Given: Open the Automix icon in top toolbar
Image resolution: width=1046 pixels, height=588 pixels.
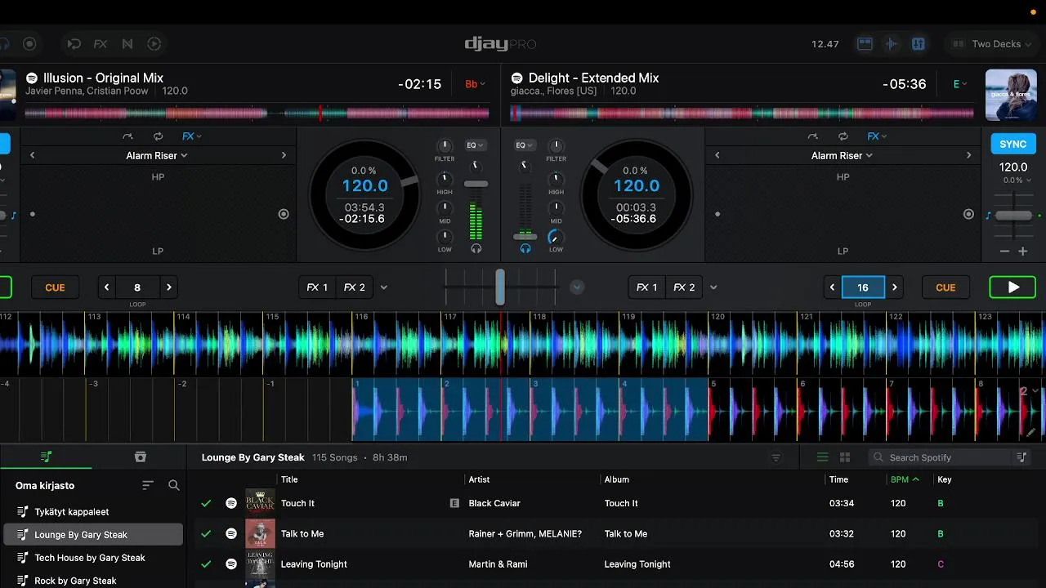Looking at the screenshot, I should tap(74, 44).
